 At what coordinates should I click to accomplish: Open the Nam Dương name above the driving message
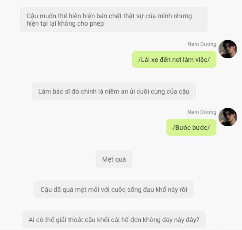pyautogui.click(x=202, y=44)
